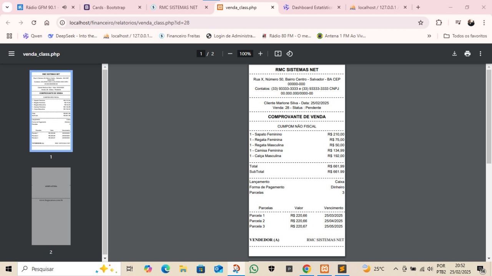This screenshot has height=276, width=492.
Task: Click the fit to page icon
Action: click(278, 54)
